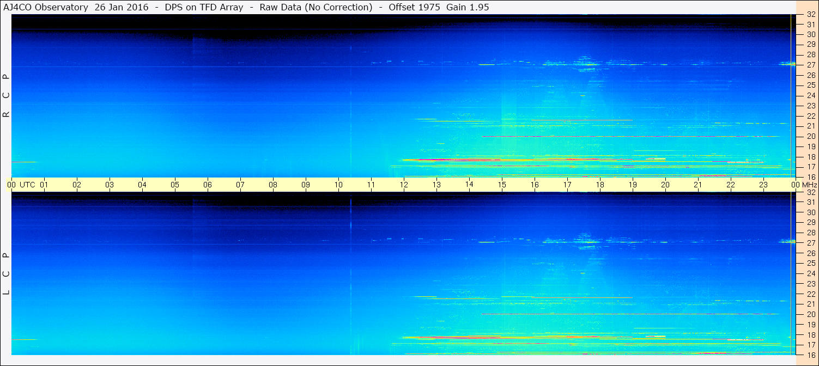Select the 08 hour tick label
819x366 pixels.
[x=273, y=185]
